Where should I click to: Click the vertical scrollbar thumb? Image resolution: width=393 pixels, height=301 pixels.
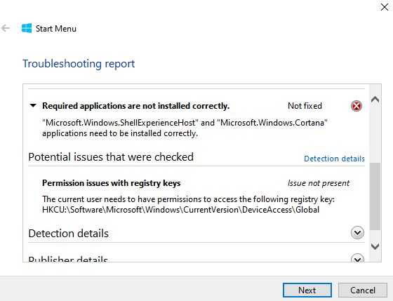point(375,196)
